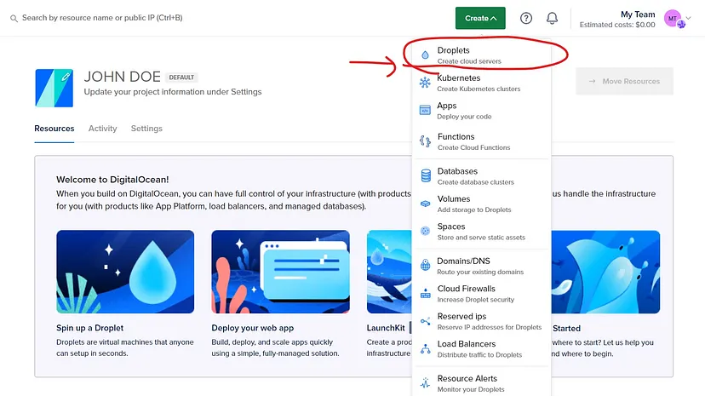This screenshot has width=705, height=396.
Task: Open the Deploy your web app thumbnail
Action: 281,272
